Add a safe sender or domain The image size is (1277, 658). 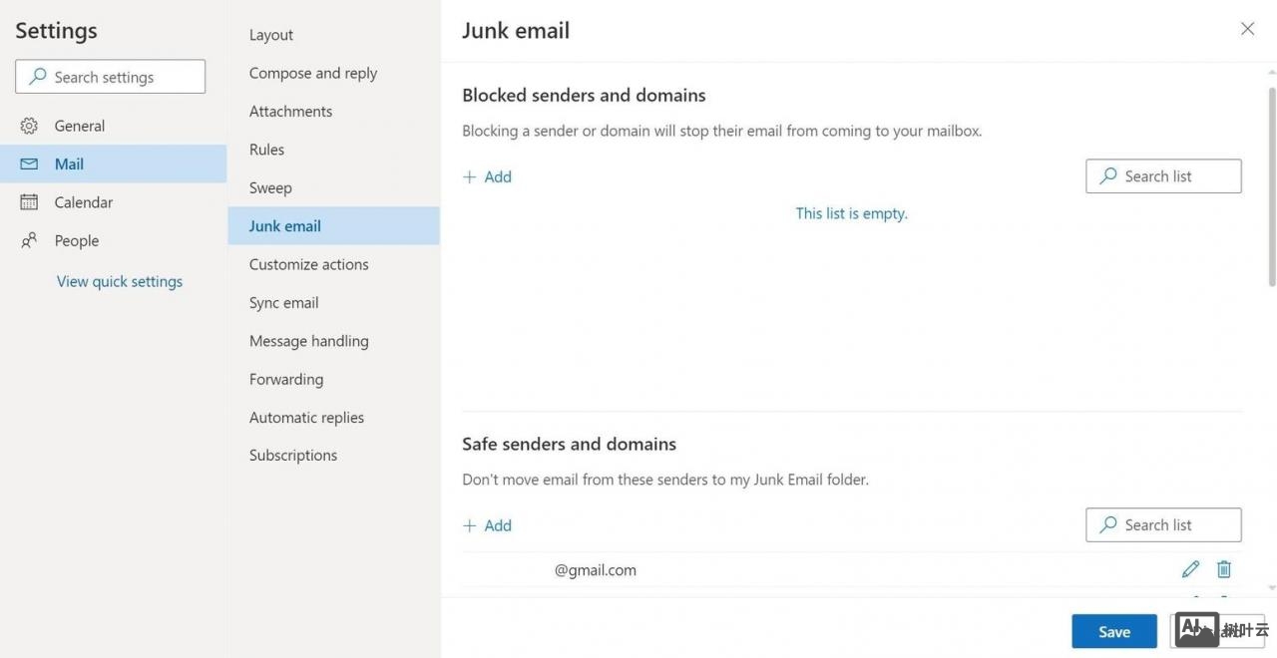[488, 525]
